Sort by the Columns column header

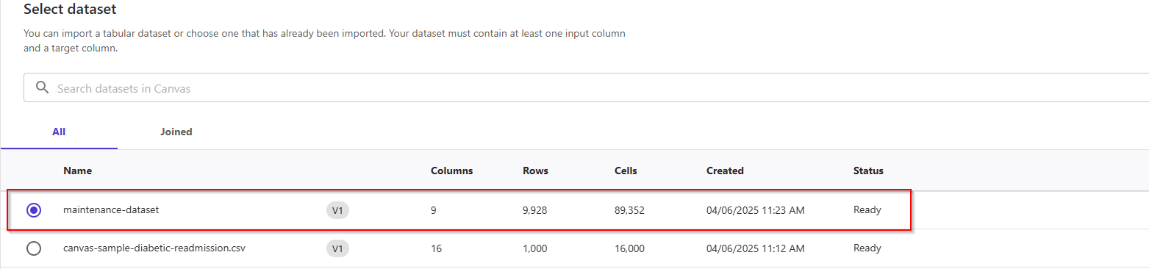[451, 171]
